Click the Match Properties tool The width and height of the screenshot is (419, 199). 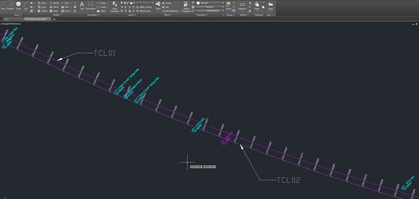click(186, 7)
